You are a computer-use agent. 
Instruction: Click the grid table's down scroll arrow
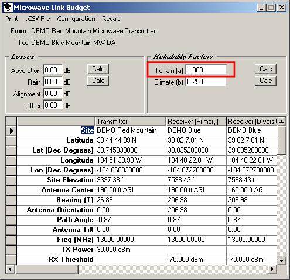click(281, 260)
